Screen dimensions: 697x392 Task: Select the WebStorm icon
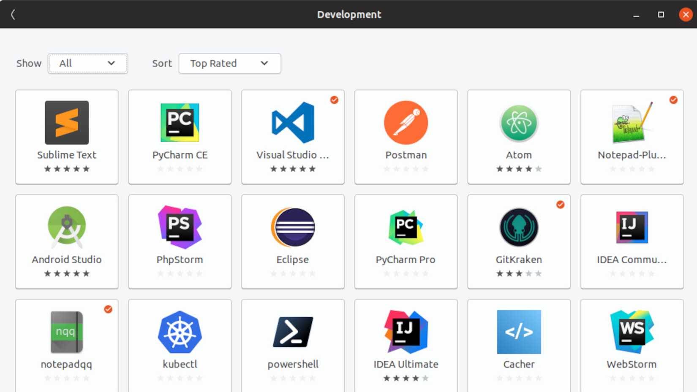[632, 332]
